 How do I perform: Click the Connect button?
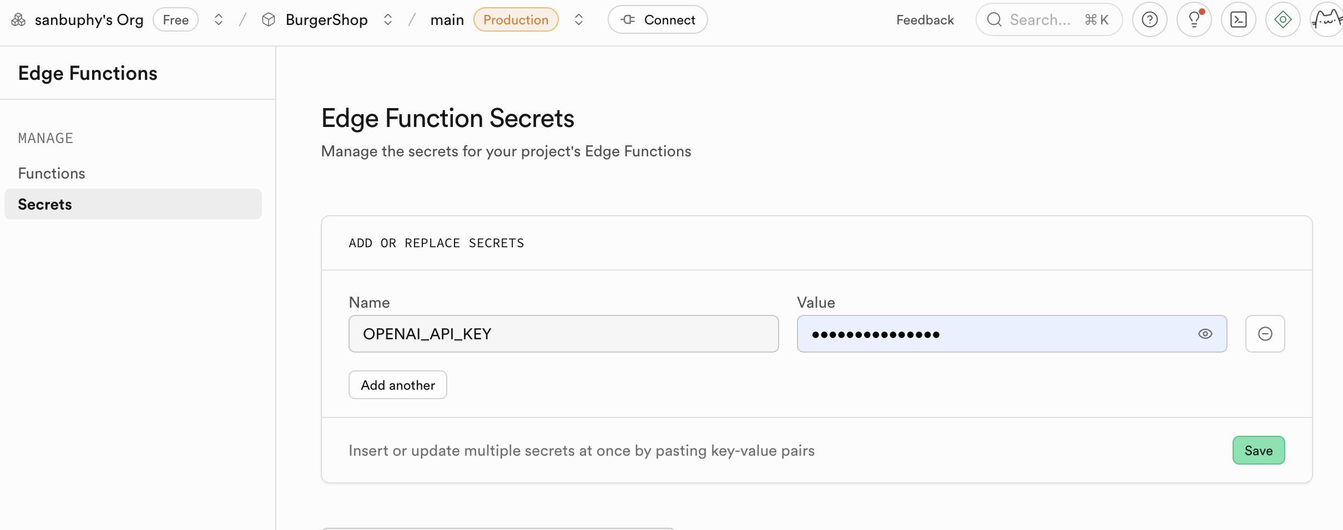coord(658,20)
